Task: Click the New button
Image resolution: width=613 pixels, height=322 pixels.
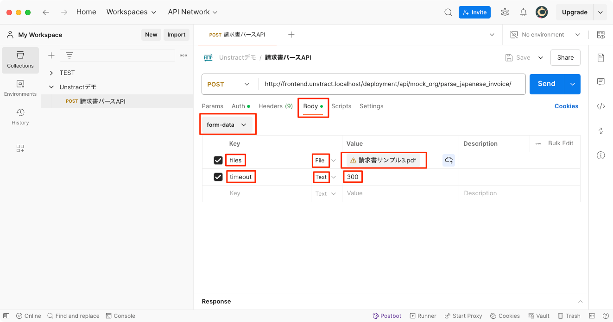Action: pos(151,35)
